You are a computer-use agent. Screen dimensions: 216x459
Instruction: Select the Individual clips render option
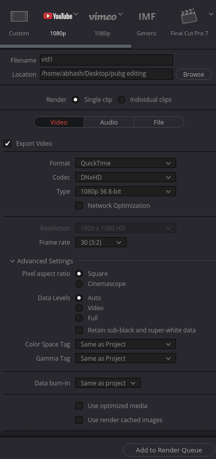121,100
